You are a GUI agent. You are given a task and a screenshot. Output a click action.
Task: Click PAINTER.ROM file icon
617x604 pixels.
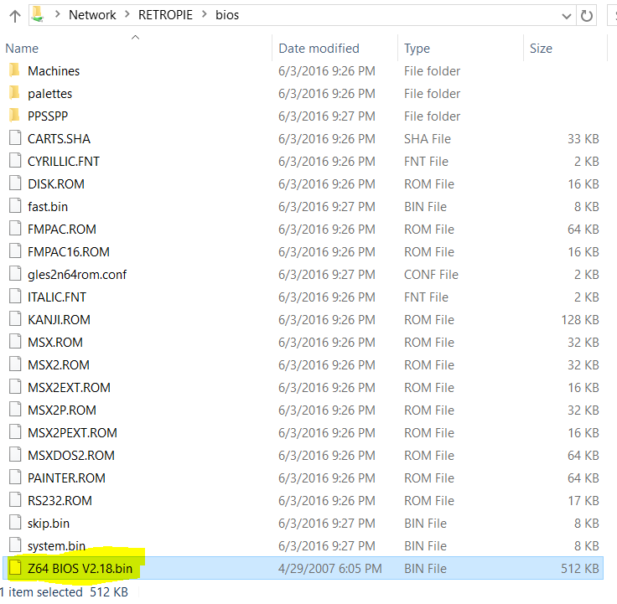click(15, 478)
